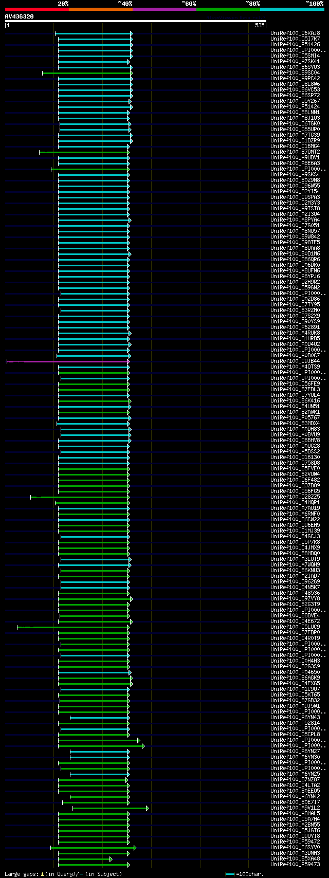329x878 pixels.
Task: Select the UniRef100_A7AU19 label
Action: pos(295,508)
